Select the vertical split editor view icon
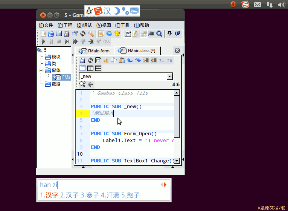The height and width of the screenshot is (211, 288). (90, 68)
